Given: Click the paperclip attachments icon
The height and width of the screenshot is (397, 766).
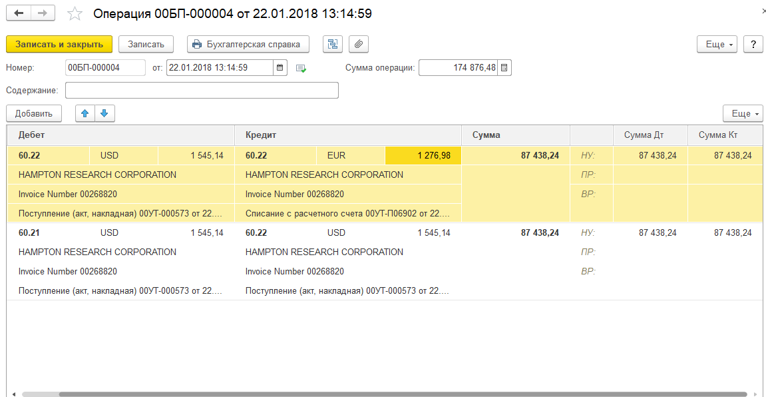Looking at the screenshot, I should pos(358,45).
